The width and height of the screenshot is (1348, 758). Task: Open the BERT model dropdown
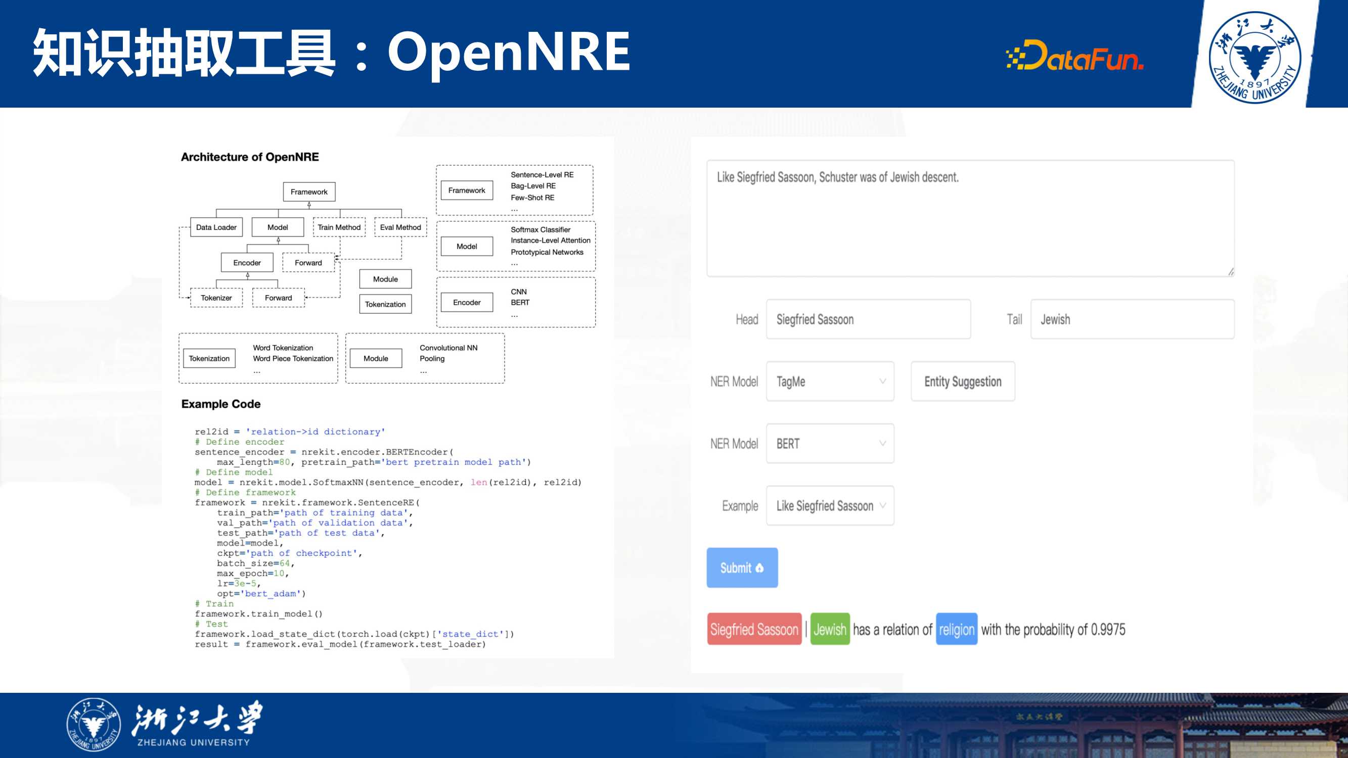point(830,444)
